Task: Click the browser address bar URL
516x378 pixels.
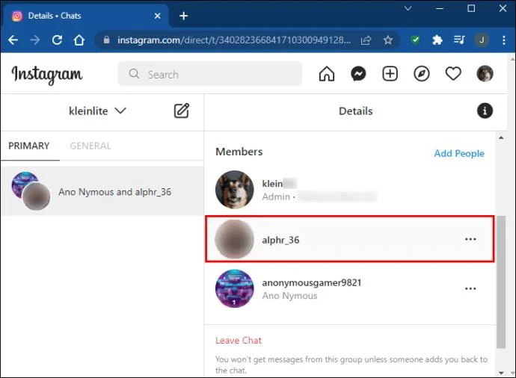Action: (x=234, y=40)
